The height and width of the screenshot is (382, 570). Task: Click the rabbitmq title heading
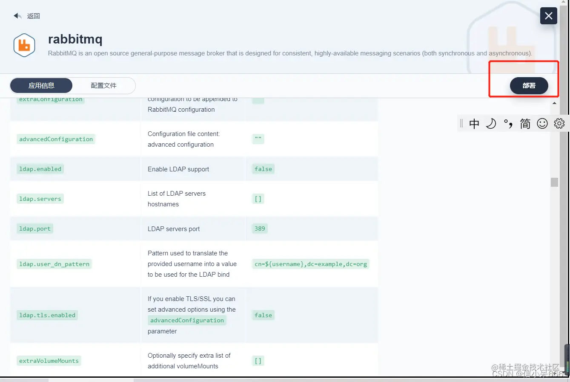(75, 39)
